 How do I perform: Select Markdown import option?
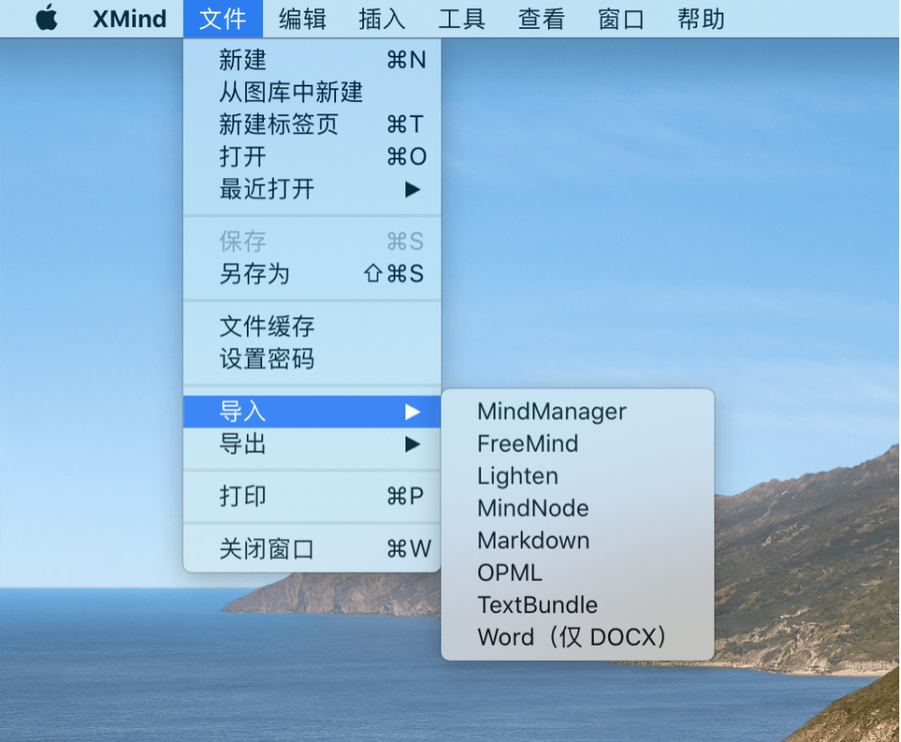pos(533,540)
